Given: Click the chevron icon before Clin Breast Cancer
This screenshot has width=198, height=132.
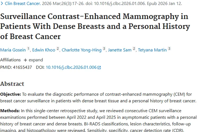Looking at the screenshot, I should tap(2, 4).
